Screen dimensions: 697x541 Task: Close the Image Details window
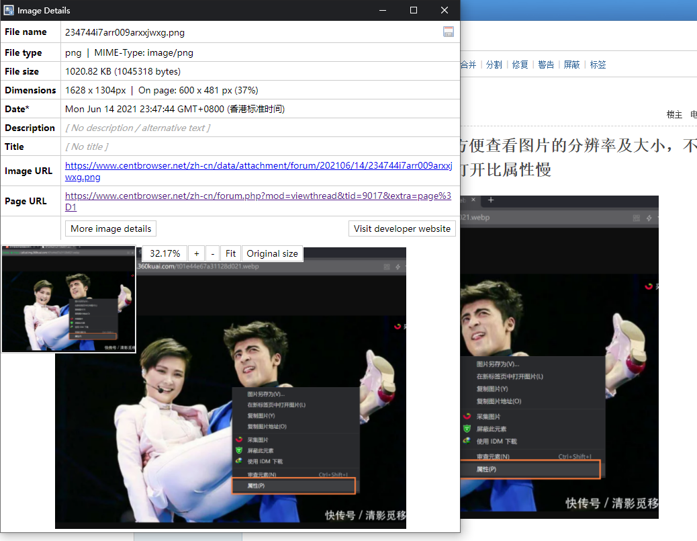click(445, 10)
